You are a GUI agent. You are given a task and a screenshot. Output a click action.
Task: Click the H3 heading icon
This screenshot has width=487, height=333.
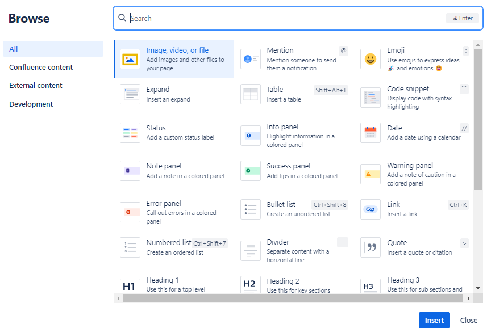tap(370, 286)
